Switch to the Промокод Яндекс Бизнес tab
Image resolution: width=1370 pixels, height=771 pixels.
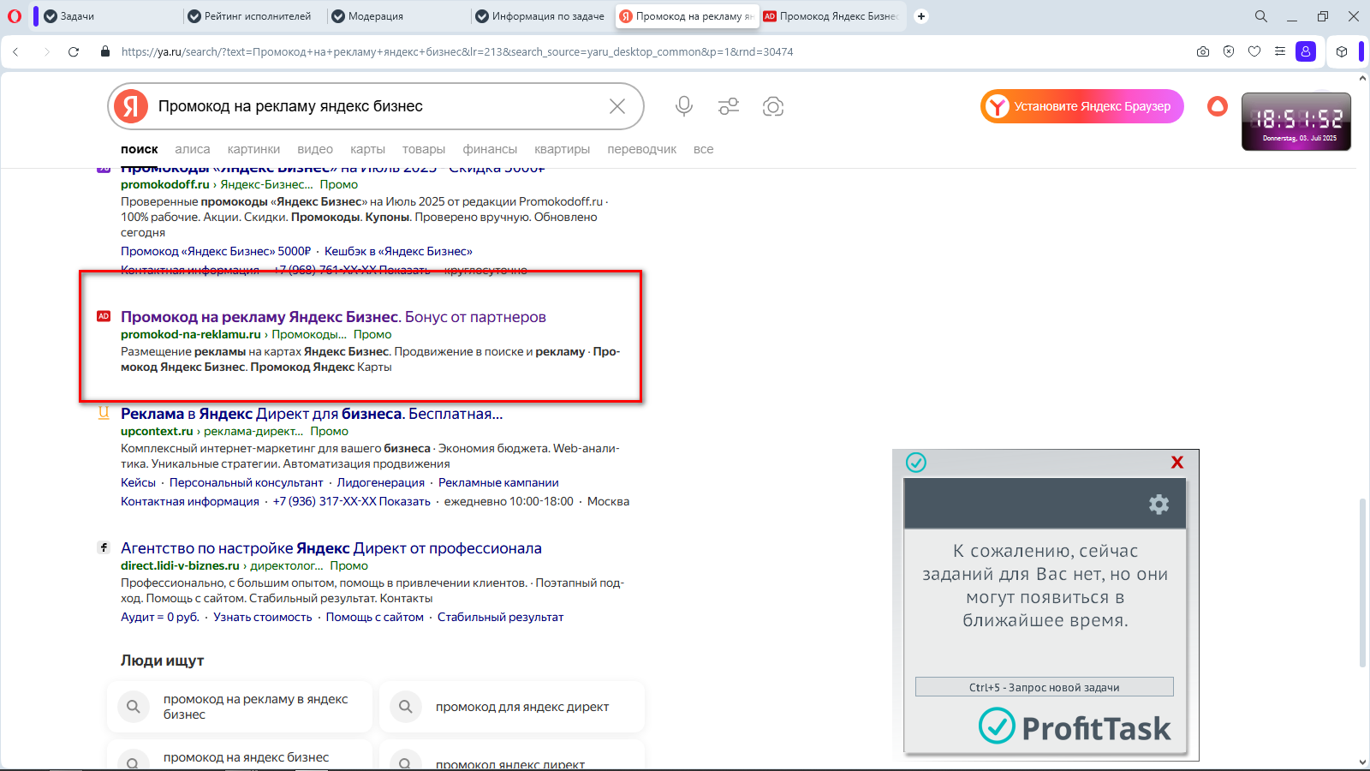click(x=831, y=16)
